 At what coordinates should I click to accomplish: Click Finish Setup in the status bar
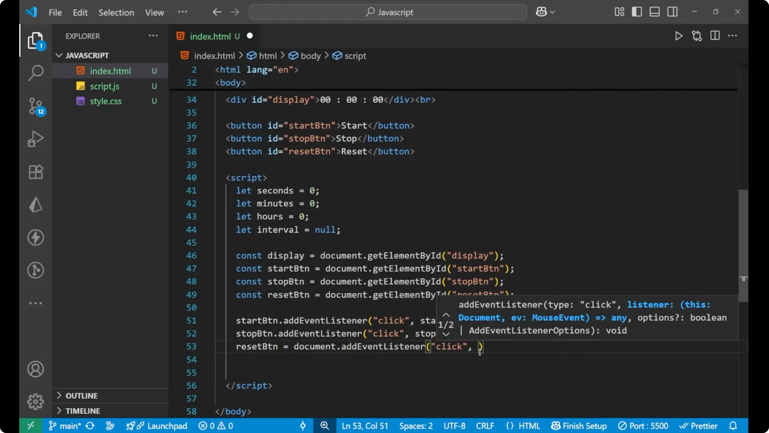click(579, 425)
